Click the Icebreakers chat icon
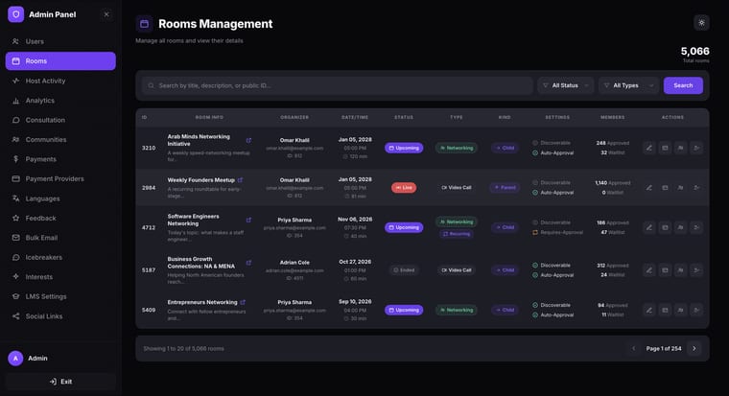This screenshot has width=729, height=396. click(x=15, y=257)
